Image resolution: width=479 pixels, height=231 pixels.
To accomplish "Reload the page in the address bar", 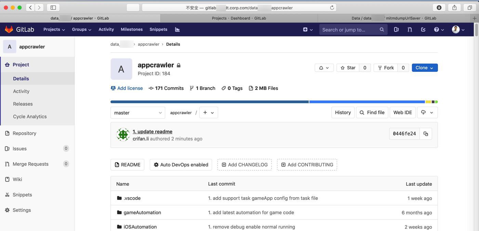I will pos(332,8).
